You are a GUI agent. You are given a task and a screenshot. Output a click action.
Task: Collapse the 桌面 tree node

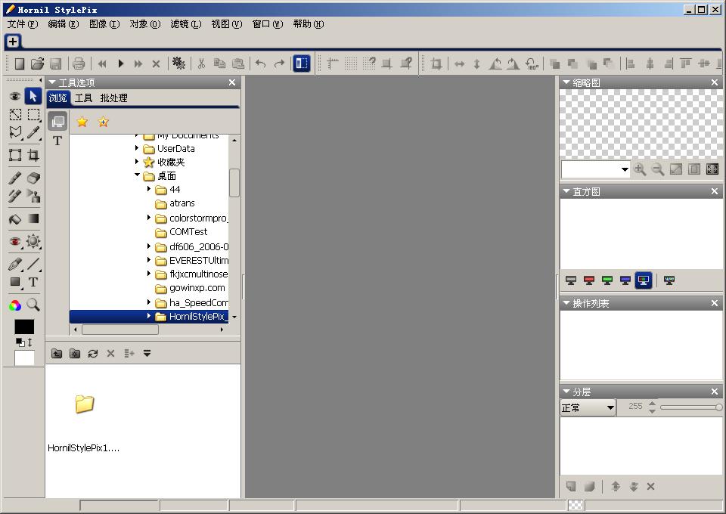pyautogui.click(x=137, y=175)
